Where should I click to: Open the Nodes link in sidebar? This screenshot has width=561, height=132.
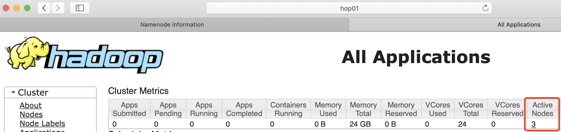pyautogui.click(x=31, y=114)
